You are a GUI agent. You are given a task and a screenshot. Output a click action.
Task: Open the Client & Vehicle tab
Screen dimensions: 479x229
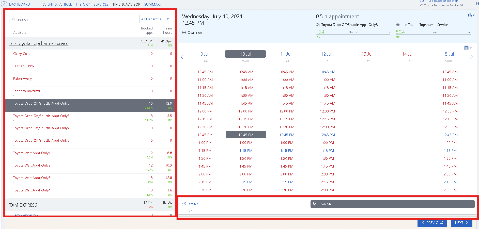click(57, 4)
